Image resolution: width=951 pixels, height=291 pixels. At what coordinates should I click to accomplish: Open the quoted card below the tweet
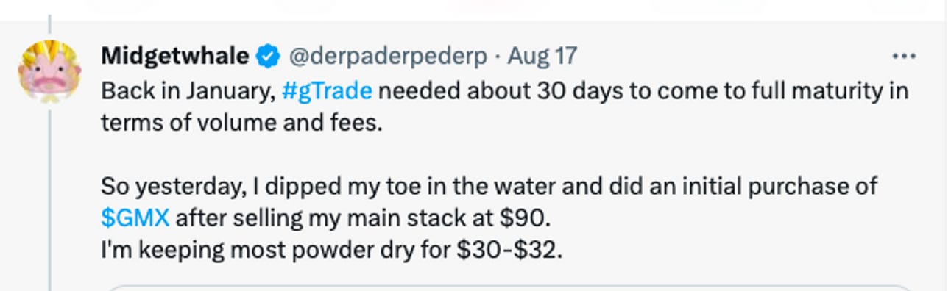pyautogui.click(x=508, y=287)
